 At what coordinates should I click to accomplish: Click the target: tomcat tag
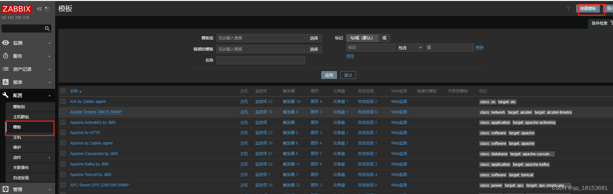coord(521,175)
